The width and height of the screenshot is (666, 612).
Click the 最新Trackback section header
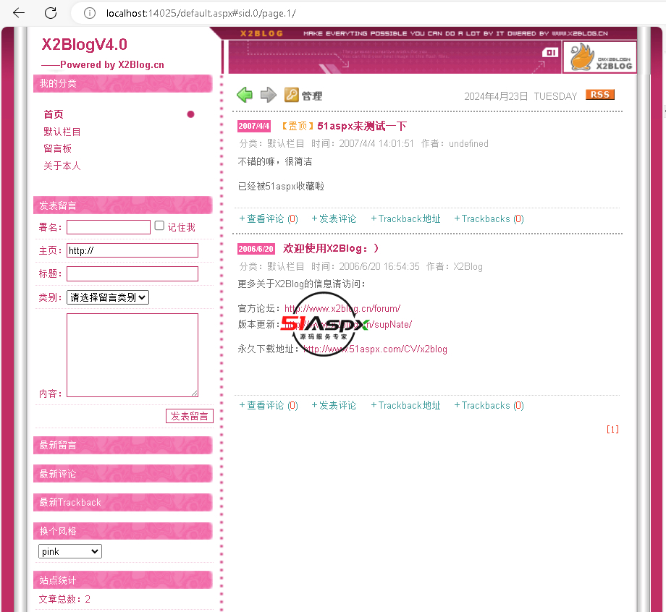click(123, 502)
